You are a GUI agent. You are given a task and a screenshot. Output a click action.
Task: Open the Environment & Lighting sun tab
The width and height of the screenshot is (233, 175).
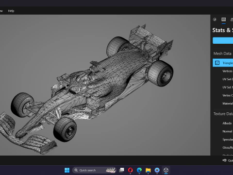point(215,19)
